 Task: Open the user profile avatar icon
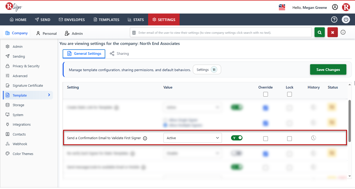335,7
